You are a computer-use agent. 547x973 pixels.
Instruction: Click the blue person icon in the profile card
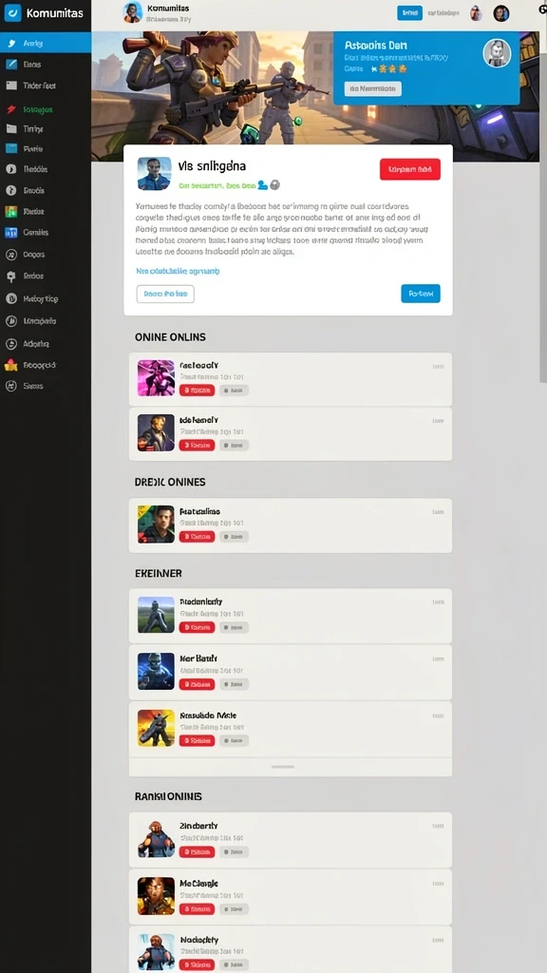[262, 185]
